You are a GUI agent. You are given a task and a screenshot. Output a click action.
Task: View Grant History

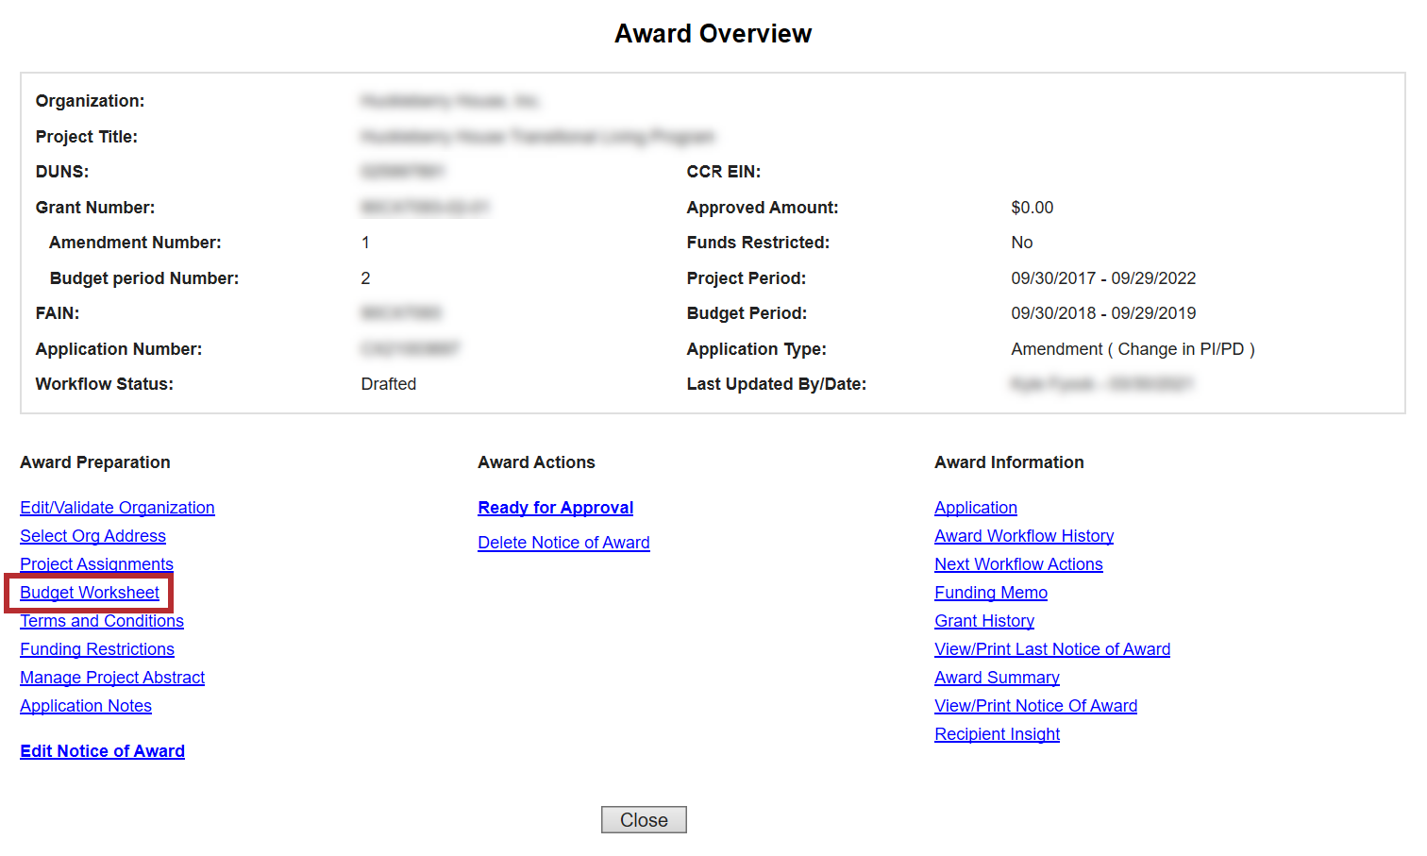pyautogui.click(x=983, y=621)
